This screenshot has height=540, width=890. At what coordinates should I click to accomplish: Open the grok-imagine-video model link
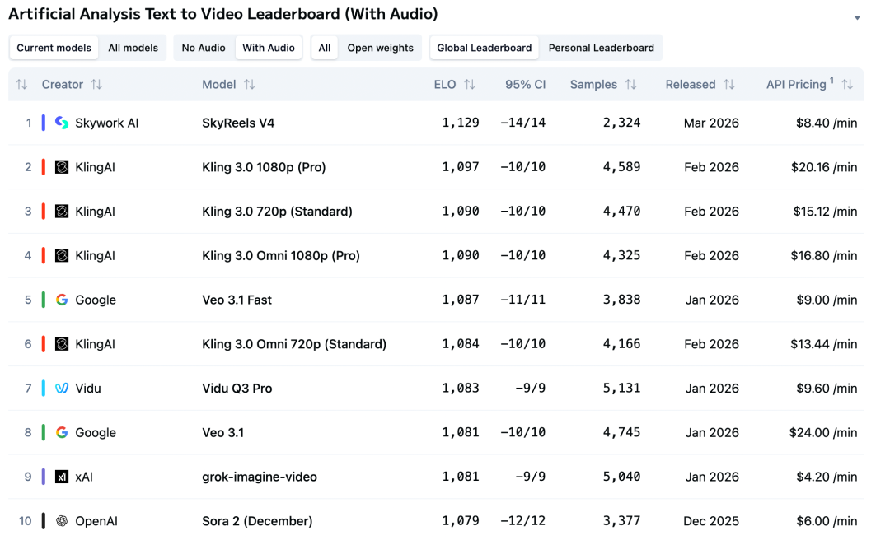[260, 477]
